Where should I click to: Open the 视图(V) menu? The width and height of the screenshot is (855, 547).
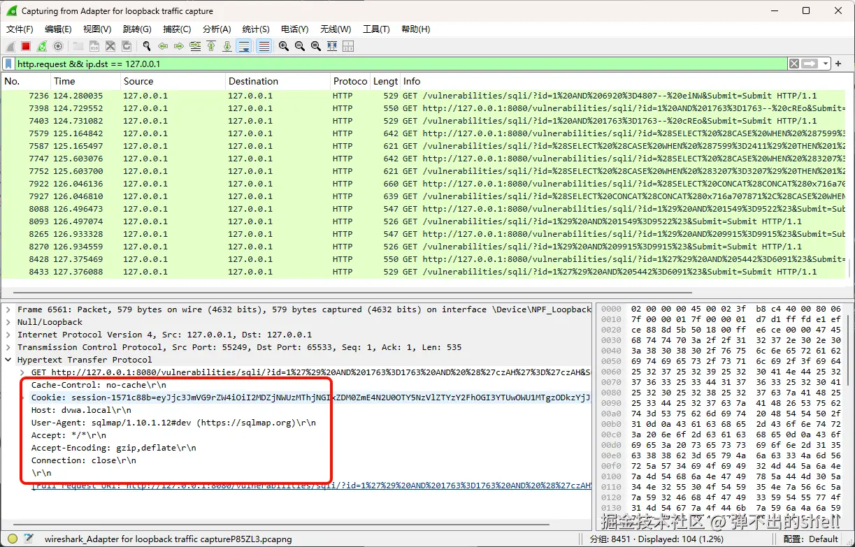pos(97,29)
